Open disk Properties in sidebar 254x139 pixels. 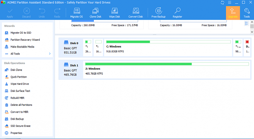coord(14,133)
